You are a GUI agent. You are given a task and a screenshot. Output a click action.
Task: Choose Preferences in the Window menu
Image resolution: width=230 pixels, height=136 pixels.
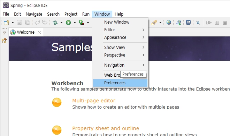[120, 83]
